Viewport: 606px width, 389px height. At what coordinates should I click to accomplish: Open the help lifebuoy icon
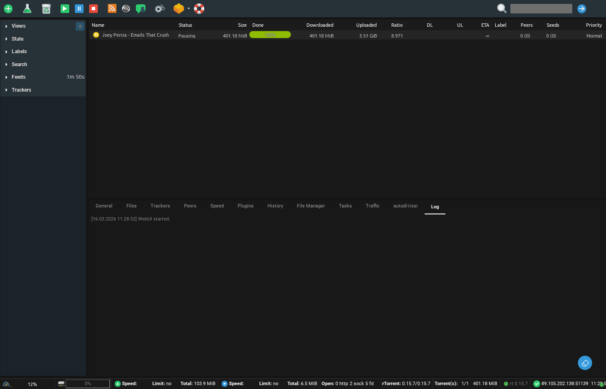[199, 9]
